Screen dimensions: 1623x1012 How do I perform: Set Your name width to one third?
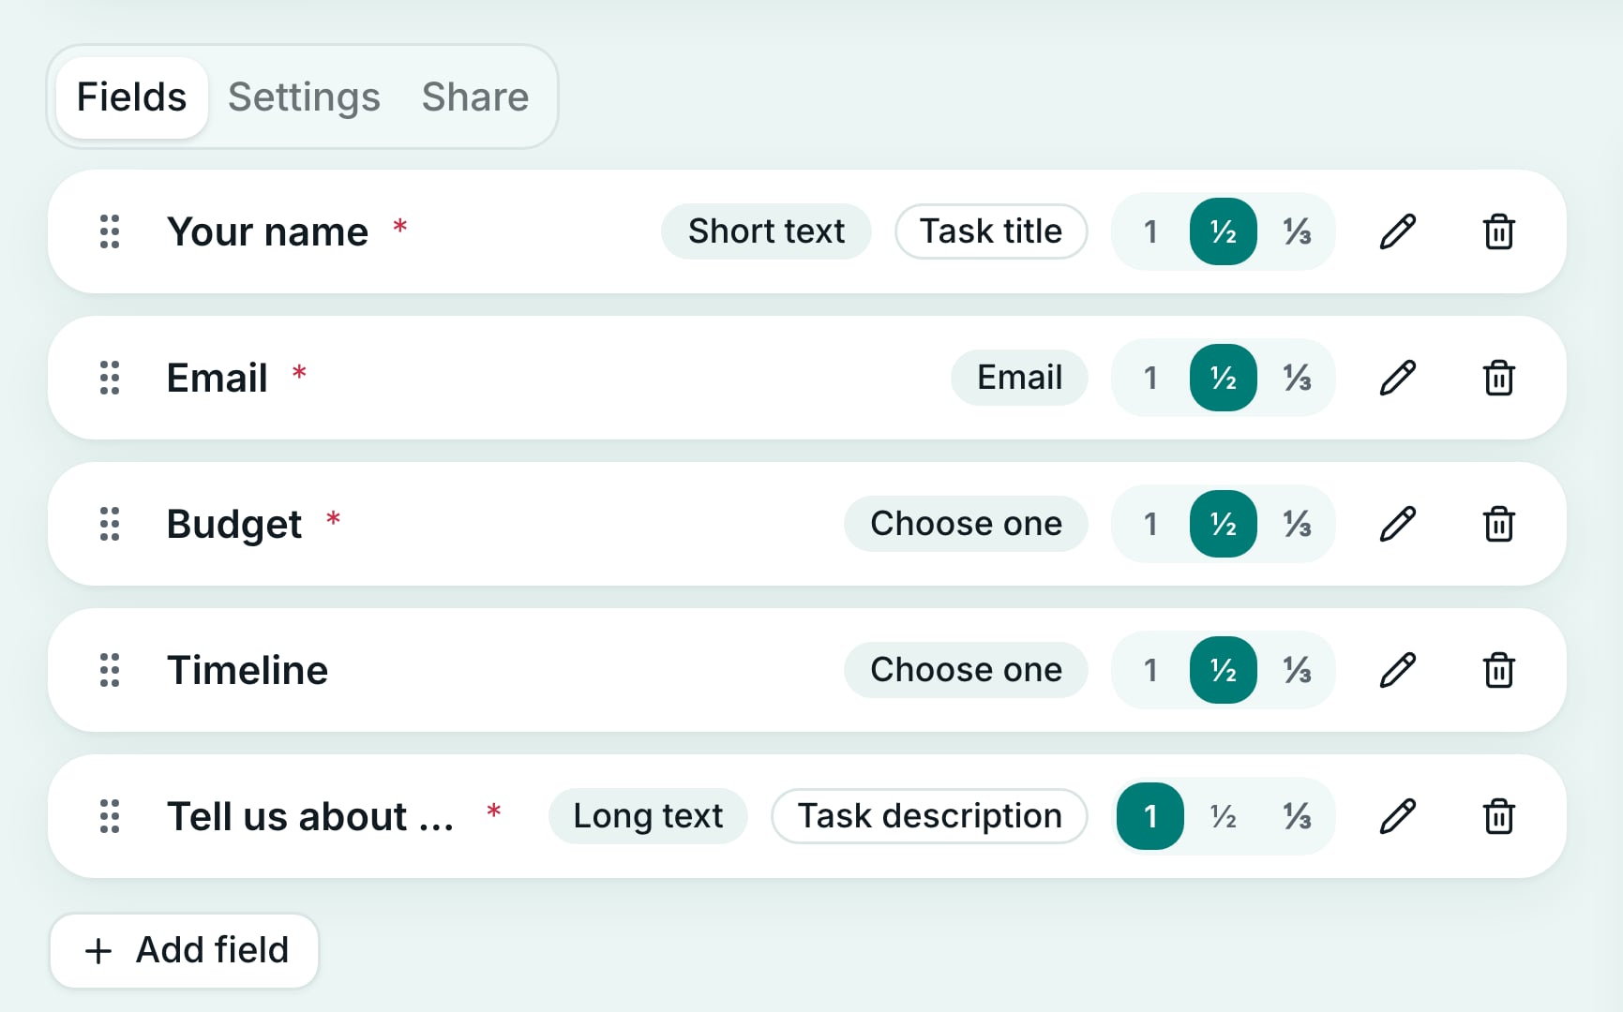[1297, 231]
